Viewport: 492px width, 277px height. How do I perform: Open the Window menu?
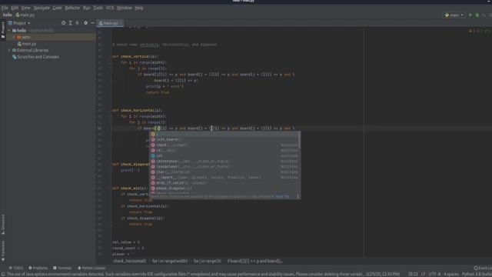click(x=125, y=8)
